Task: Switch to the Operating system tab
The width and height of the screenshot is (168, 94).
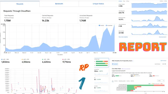Action: 122,81
